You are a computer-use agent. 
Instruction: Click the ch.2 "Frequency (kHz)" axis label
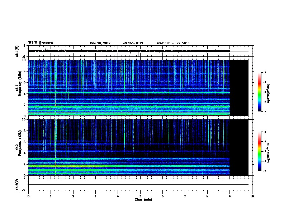[x=20, y=143]
